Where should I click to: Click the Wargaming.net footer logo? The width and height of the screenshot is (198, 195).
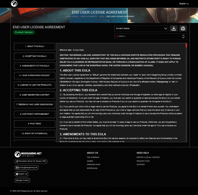(28, 154)
